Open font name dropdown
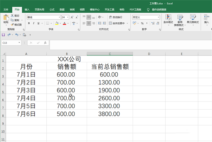The height and width of the screenshot is (142, 212). (59, 17)
